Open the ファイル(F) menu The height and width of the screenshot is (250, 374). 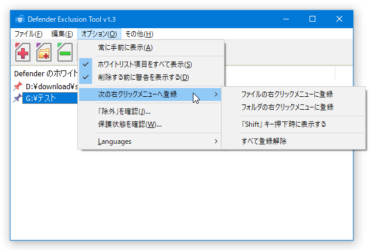point(28,34)
